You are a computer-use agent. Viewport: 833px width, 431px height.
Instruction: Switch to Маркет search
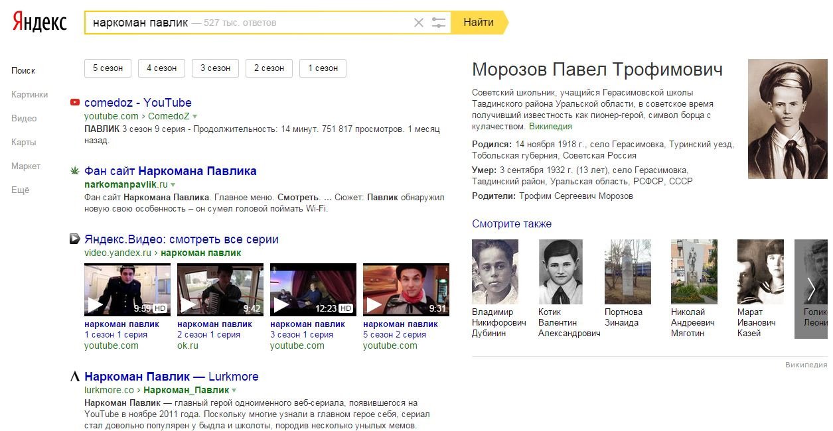click(26, 166)
